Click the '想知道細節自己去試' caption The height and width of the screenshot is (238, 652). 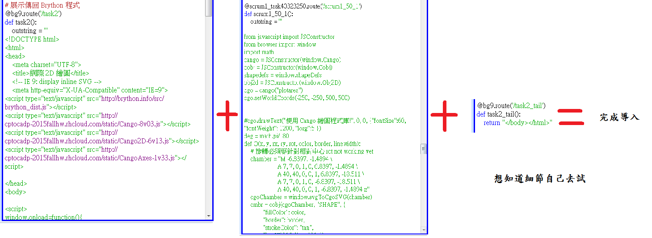pyautogui.click(x=540, y=179)
